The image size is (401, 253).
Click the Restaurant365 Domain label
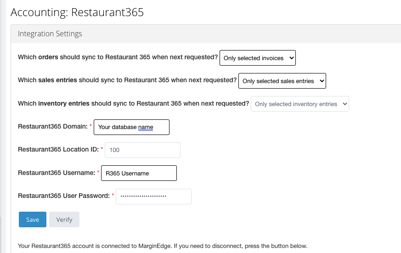point(52,126)
